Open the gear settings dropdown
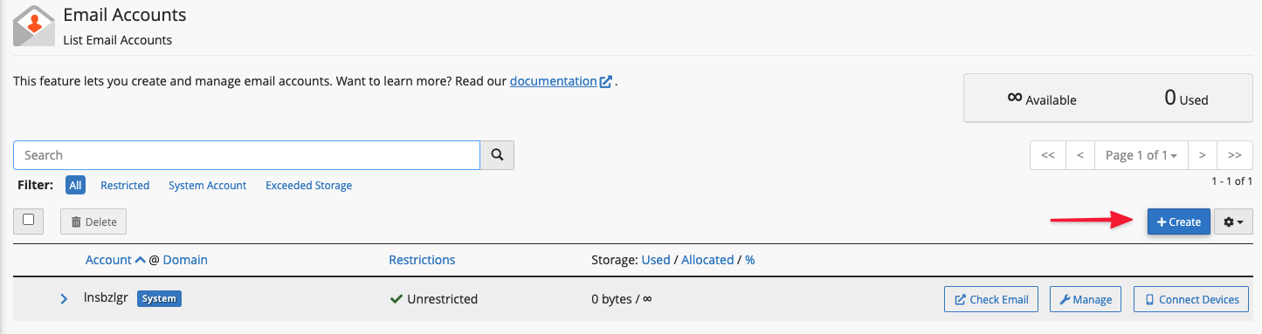Screen dimensions: 1262x334 [x=1234, y=222]
